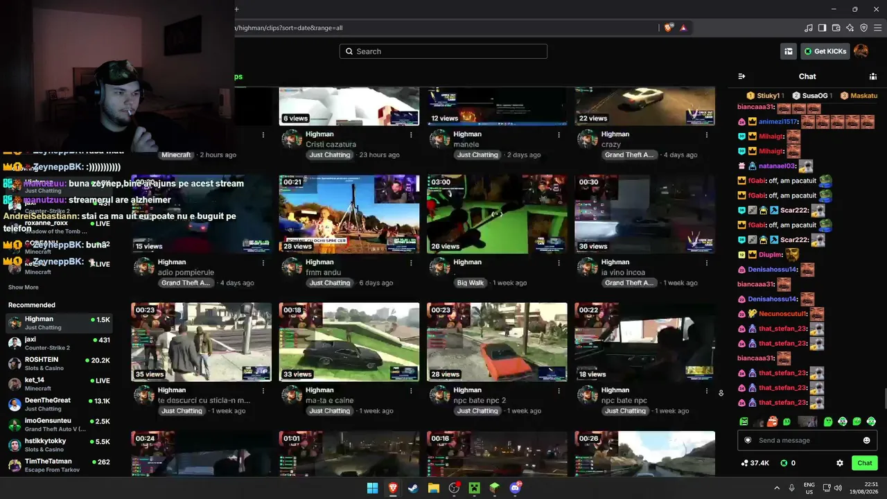
Task: Click Get KICKs button
Action: point(825,51)
